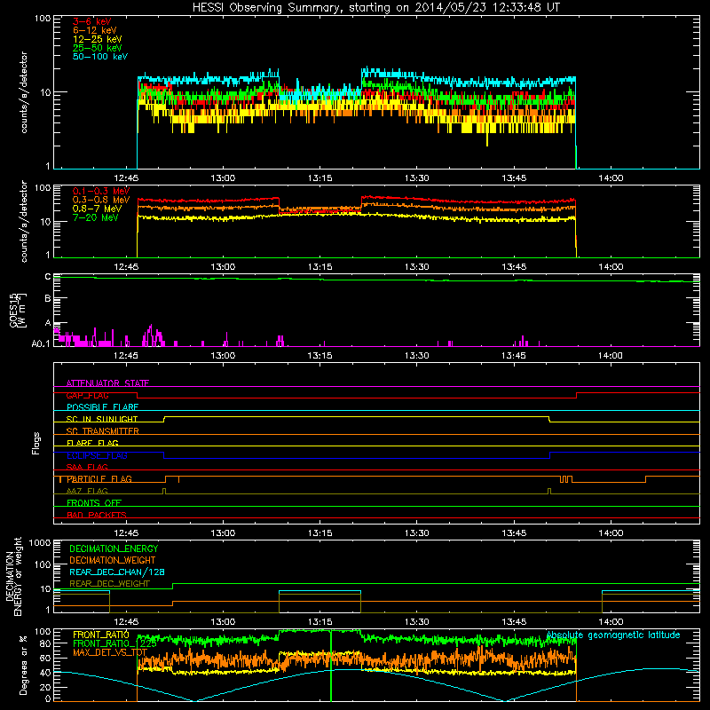This screenshot has width=710, height=710.
Task: Select the 6-12 keV legend label
Action: click(x=95, y=30)
